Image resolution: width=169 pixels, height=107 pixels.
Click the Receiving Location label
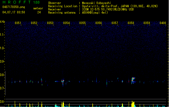[63, 6]
